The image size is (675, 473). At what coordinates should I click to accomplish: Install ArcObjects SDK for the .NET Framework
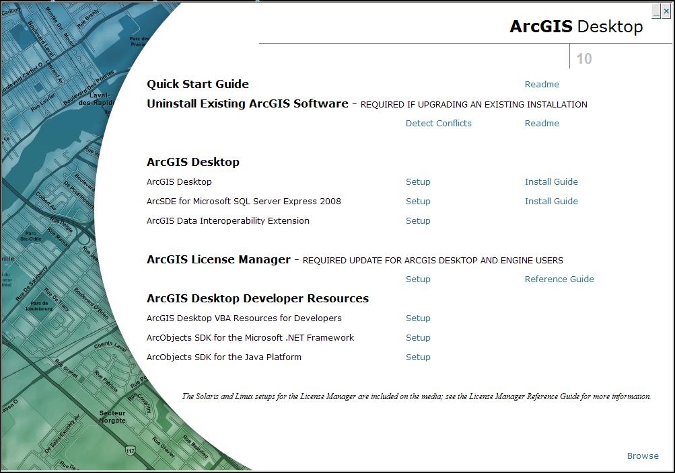(417, 337)
